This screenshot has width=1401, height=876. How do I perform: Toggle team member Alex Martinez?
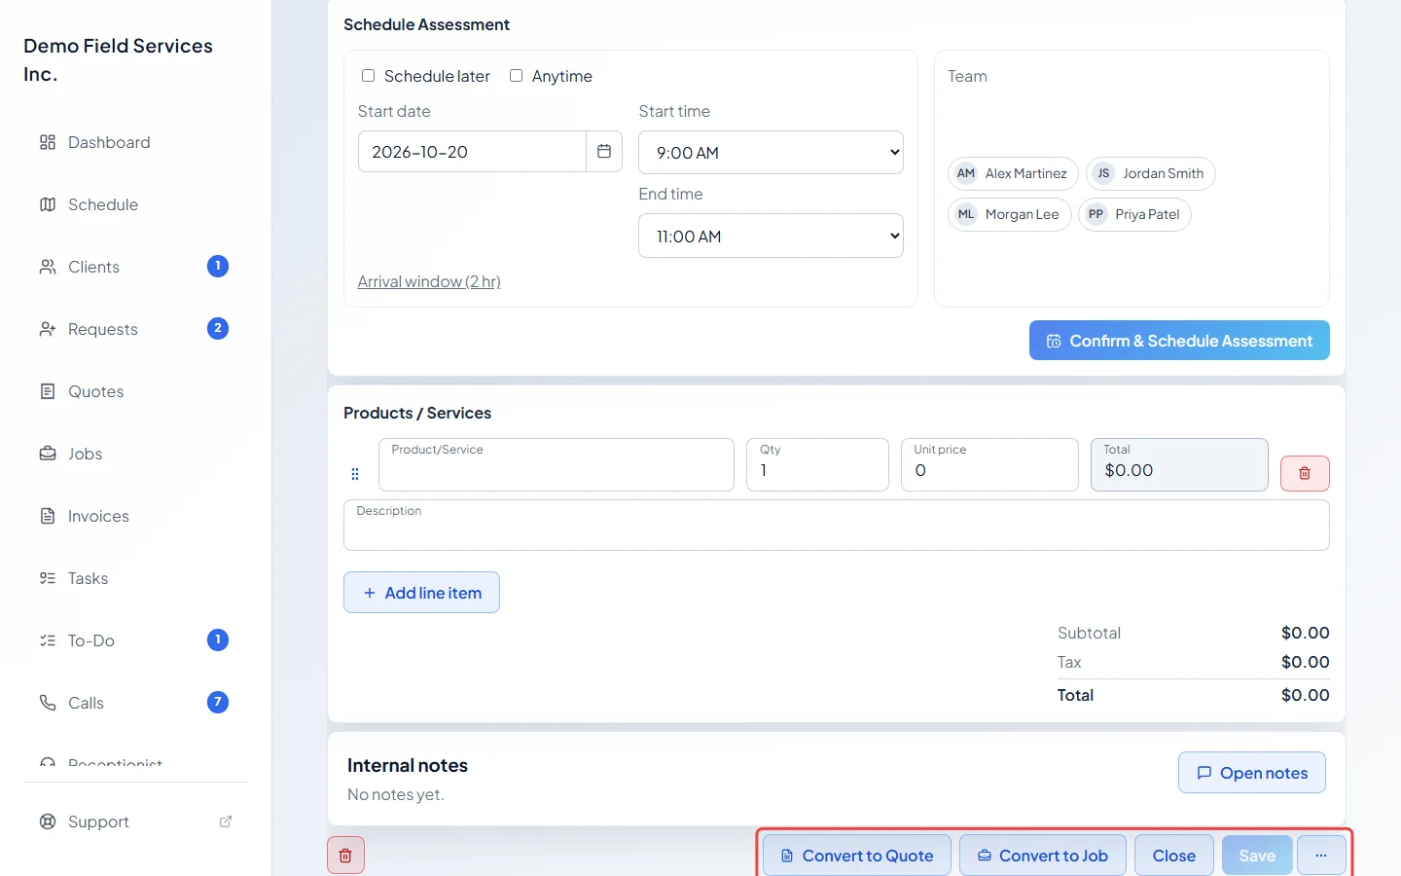(1013, 173)
